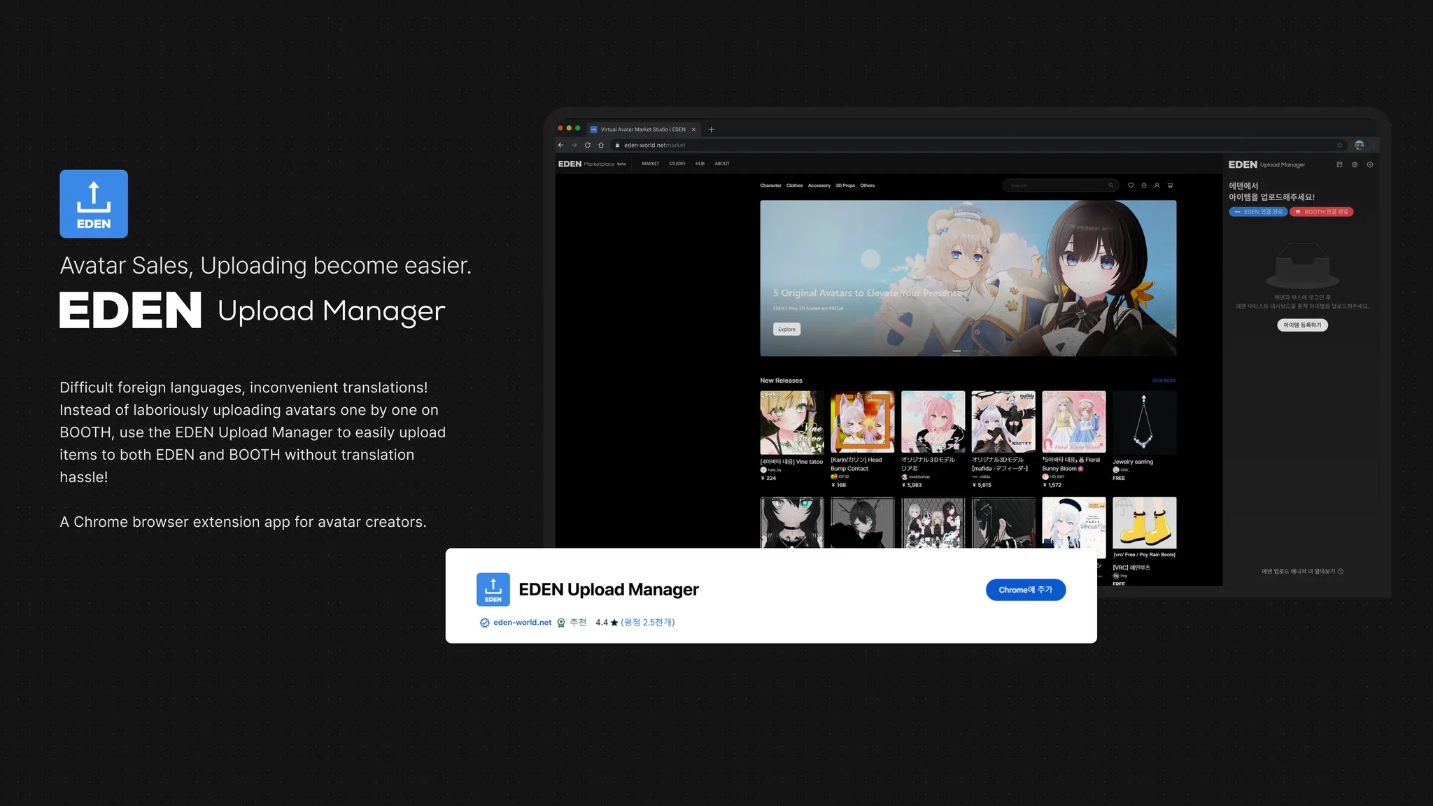The height and width of the screenshot is (806, 1433).
Task: Click the wishlist heart icon in marketplace header
Action: (x=1131, y=185)
